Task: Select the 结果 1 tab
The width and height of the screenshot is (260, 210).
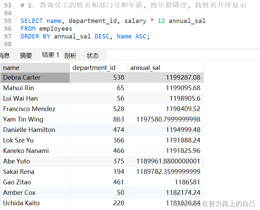Action: [51, 55]
